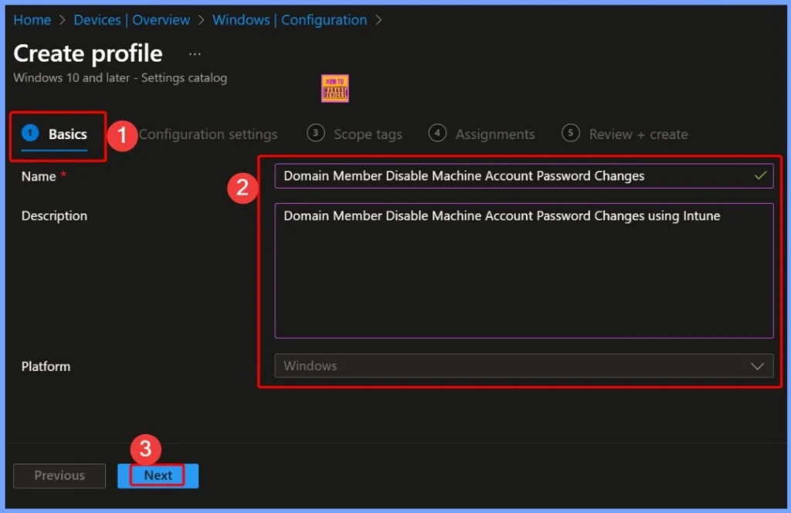
Task: Open the ellipsis menu beside Create profile
Action: pyautogui.click(x=195, y=54)
